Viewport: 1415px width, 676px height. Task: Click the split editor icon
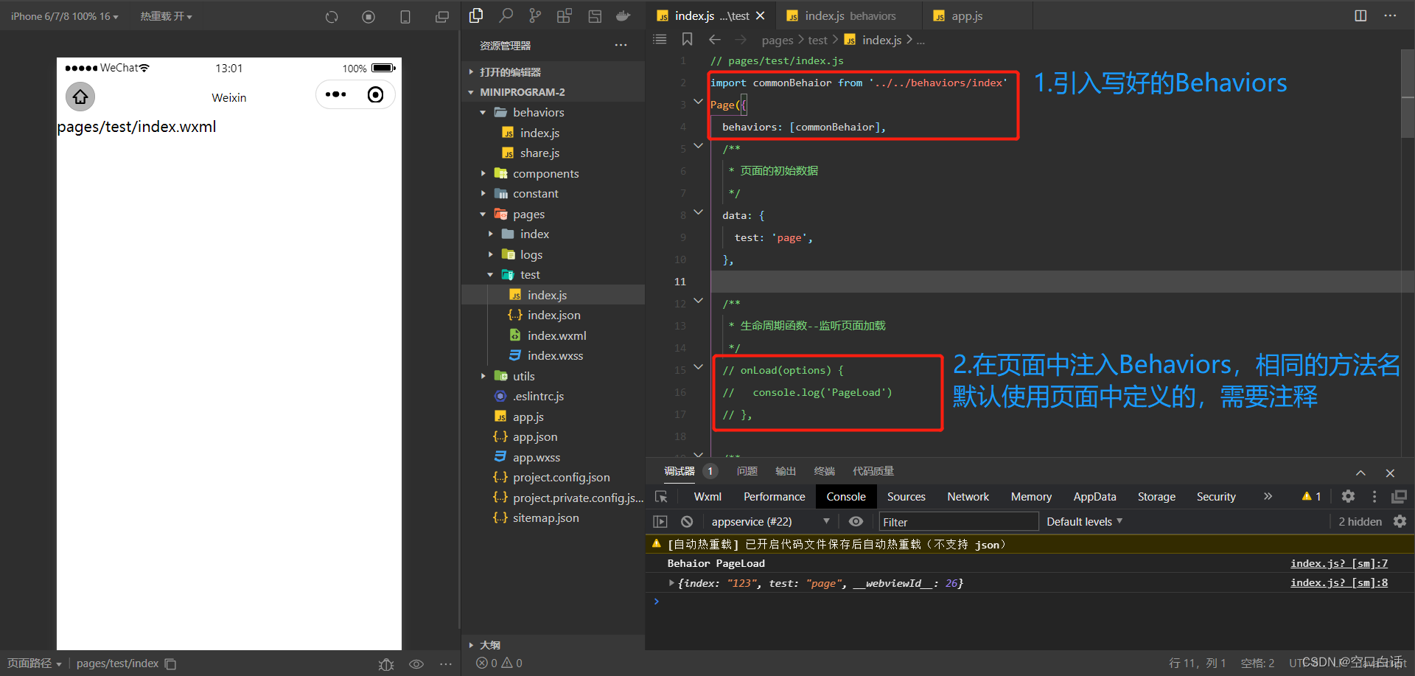(x=1360, y=15)
